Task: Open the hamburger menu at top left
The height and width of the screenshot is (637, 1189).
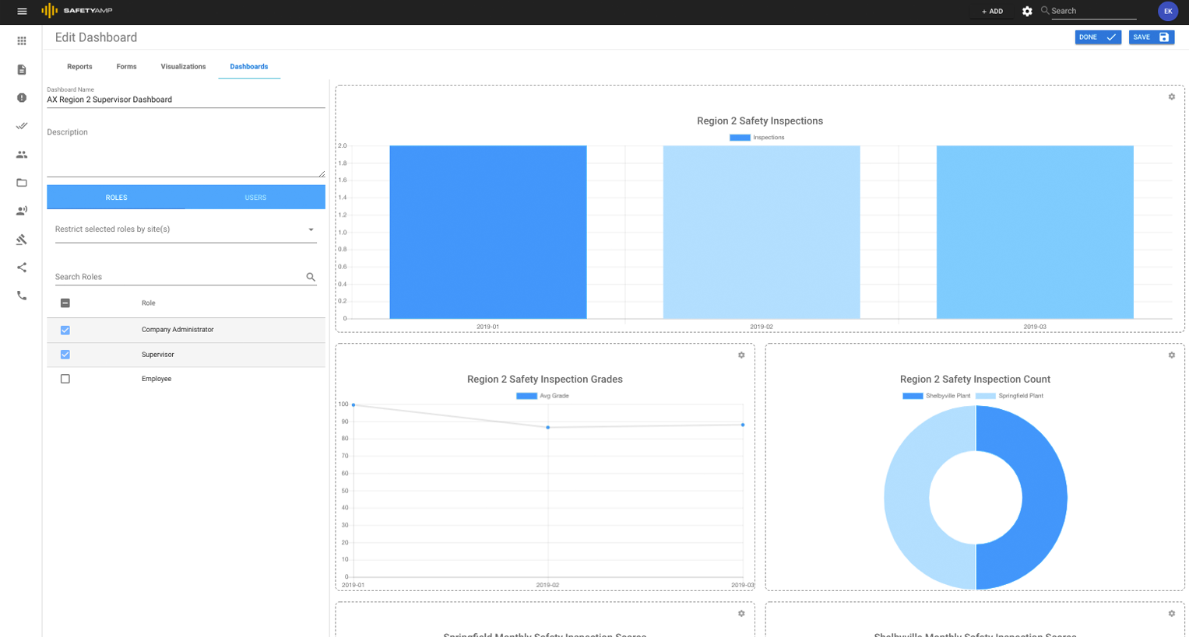Action: tap(21, 11)
